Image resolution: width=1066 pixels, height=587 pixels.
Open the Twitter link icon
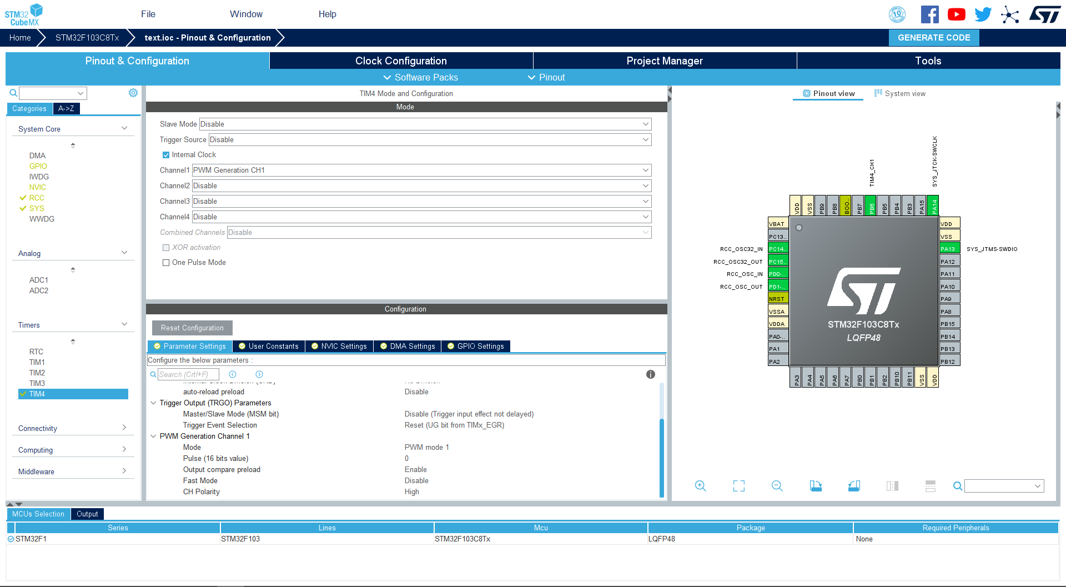click(983, 14)
